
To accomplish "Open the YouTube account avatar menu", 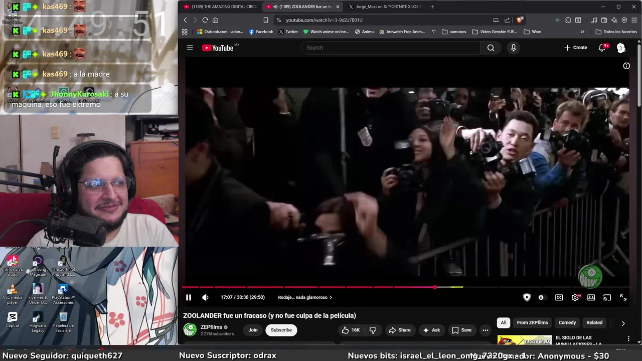I will point(621,48).
